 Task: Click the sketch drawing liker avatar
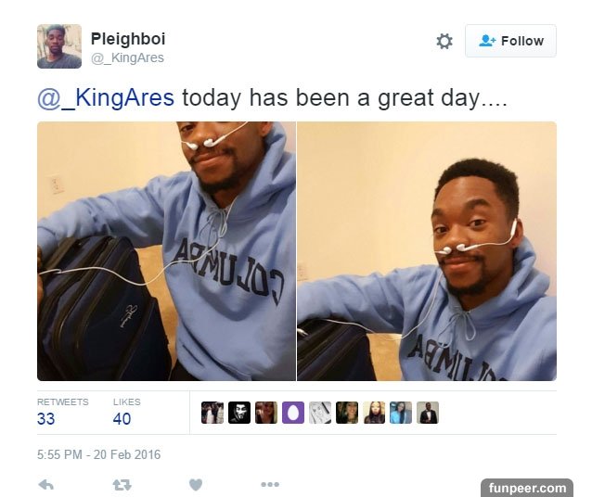[320, 413]
